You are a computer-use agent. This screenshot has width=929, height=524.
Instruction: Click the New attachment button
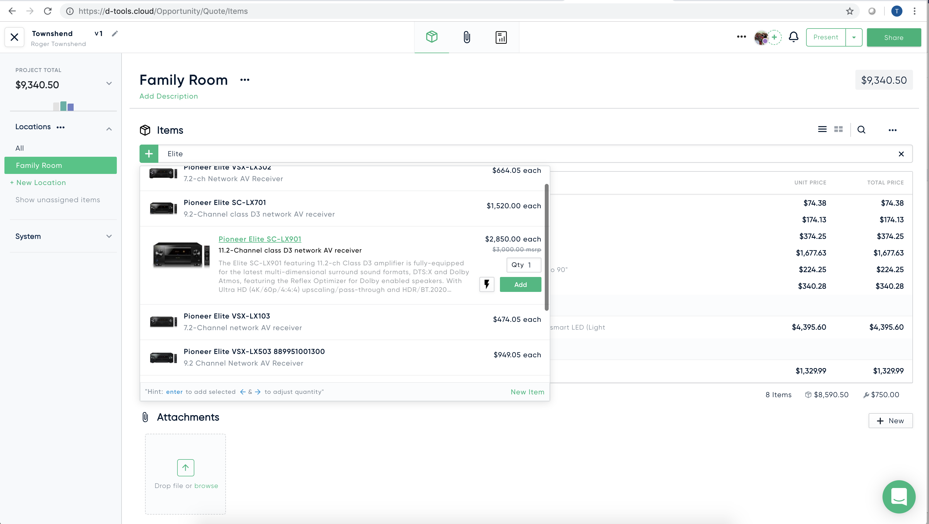[x=891, y=421]
